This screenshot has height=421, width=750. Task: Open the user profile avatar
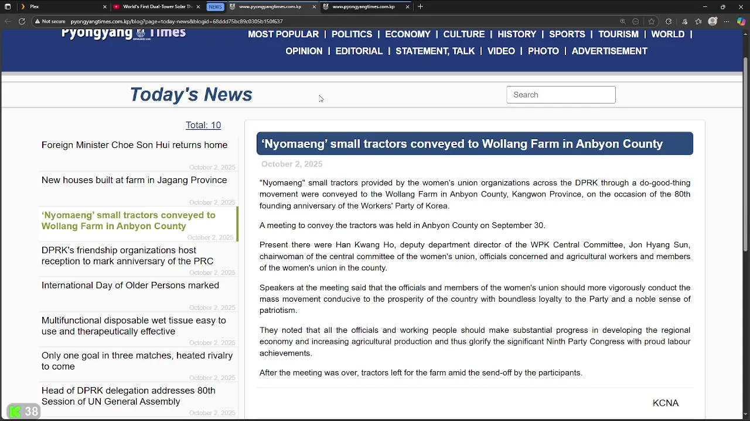[x=712, y=22]
